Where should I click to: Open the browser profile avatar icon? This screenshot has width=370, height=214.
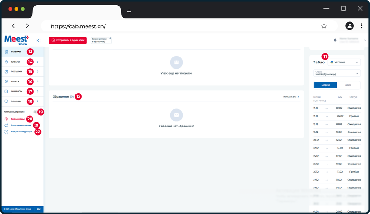(x=350, y=26)
